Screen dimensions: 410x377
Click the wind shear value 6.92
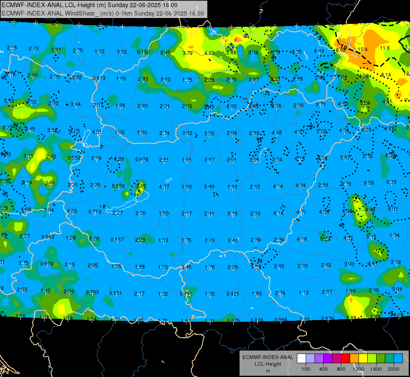232,106
